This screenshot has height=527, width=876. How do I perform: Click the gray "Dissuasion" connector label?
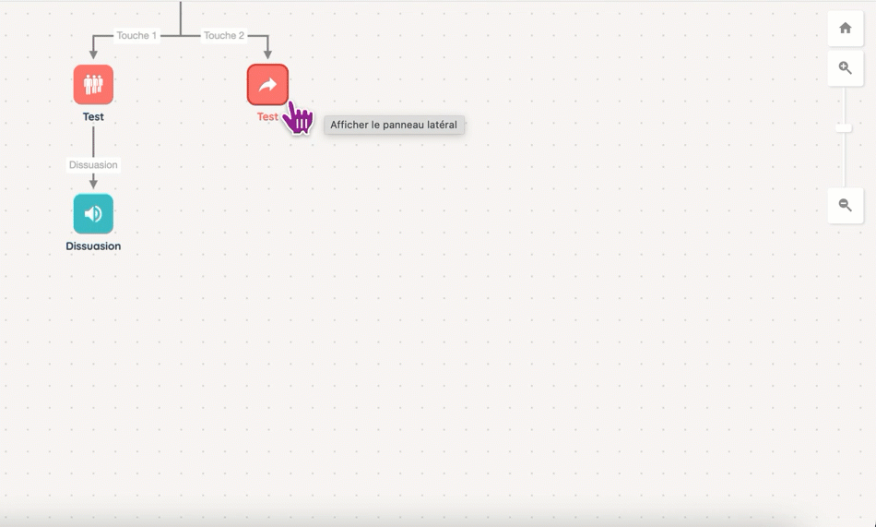pos(93,165)
